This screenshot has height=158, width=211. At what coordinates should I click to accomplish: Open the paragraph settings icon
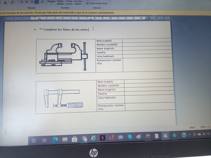tap(42, 2)
